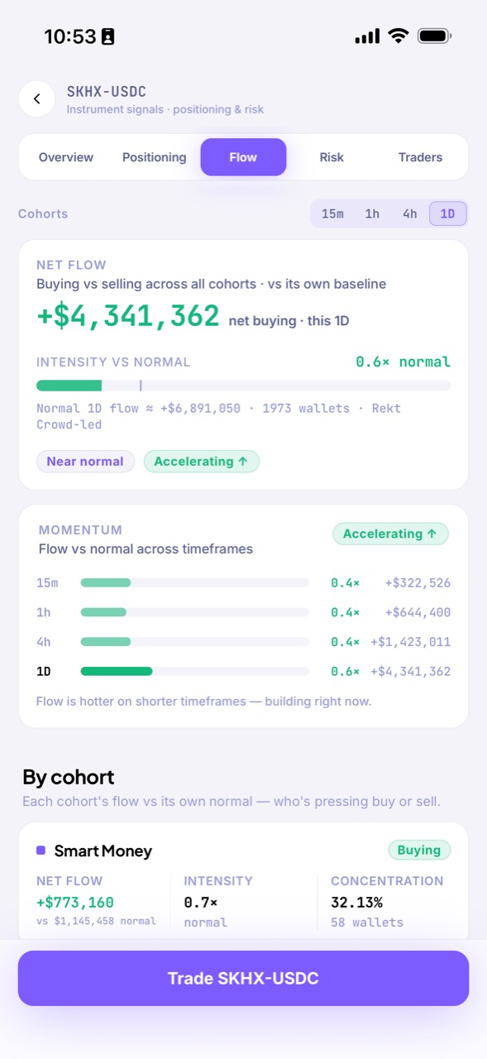Tap the back arrow button
This screenshot has width=487, height=1059.
click(36, 99)
